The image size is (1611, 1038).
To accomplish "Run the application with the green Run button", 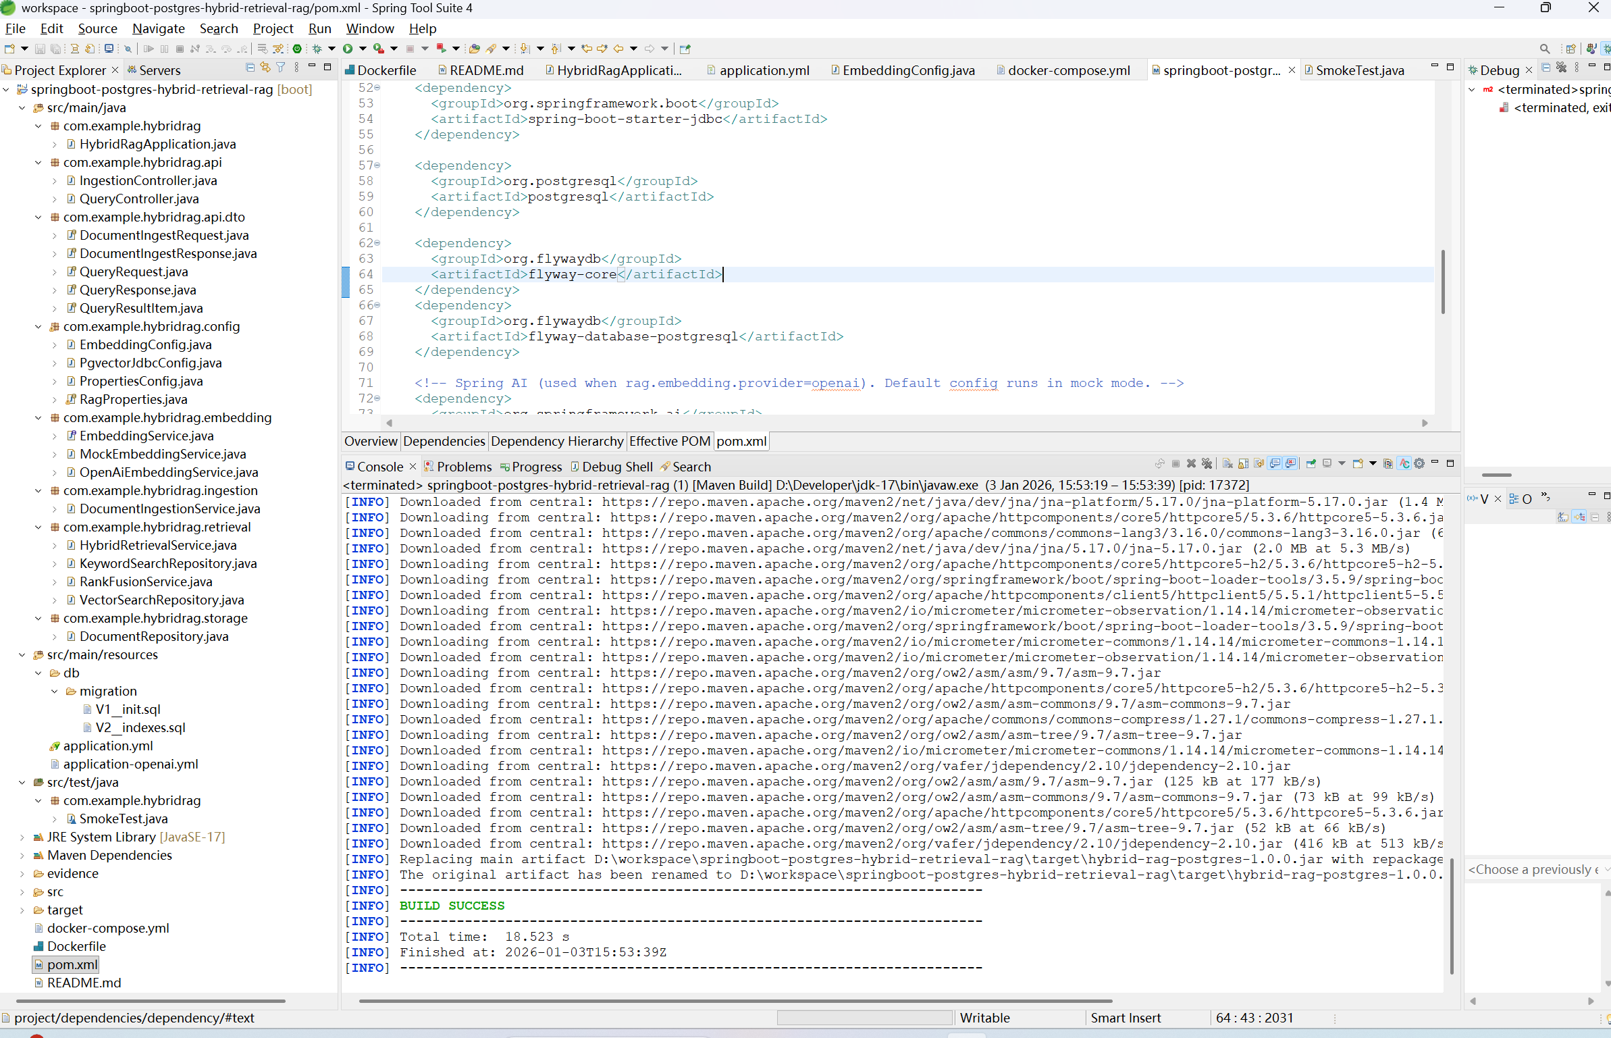I will [348, 49].
